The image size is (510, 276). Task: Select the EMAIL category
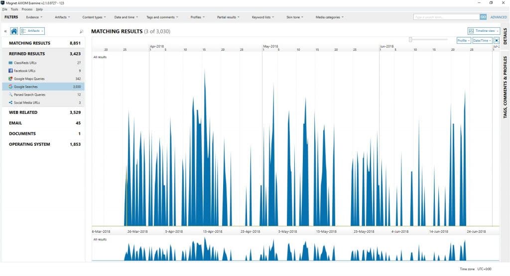coord(43,123)
